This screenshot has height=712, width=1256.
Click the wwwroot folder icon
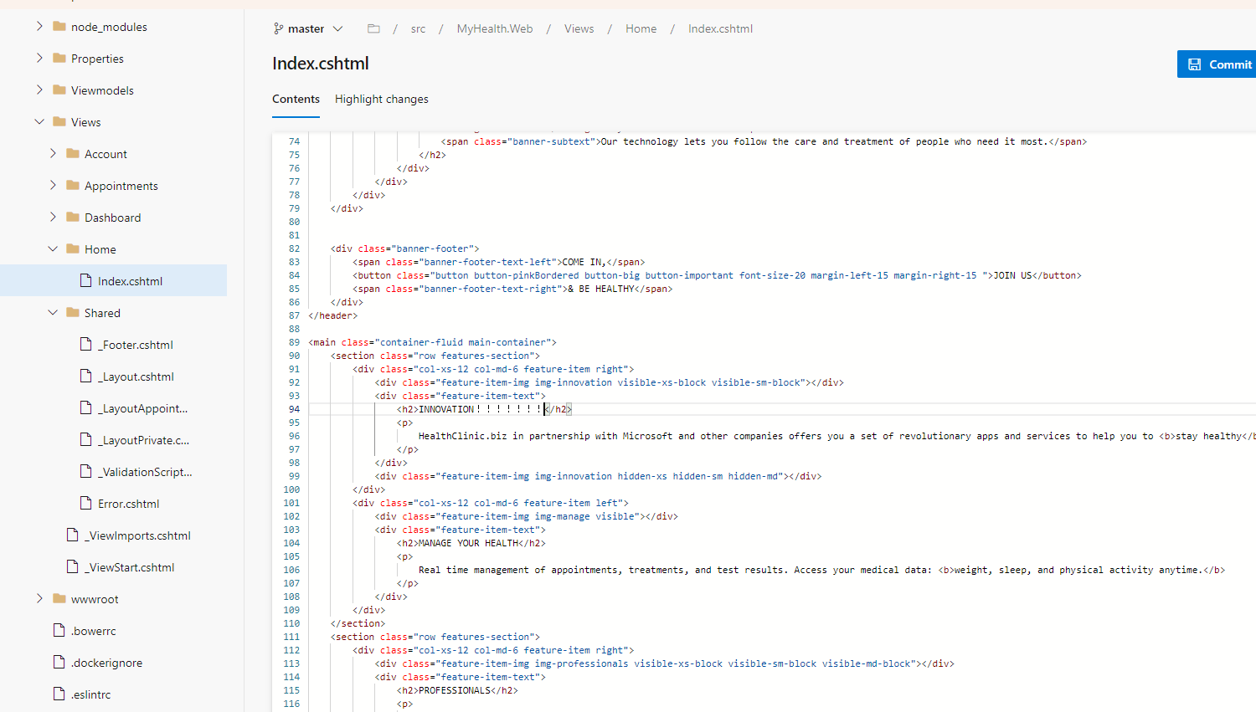point(59,599)
